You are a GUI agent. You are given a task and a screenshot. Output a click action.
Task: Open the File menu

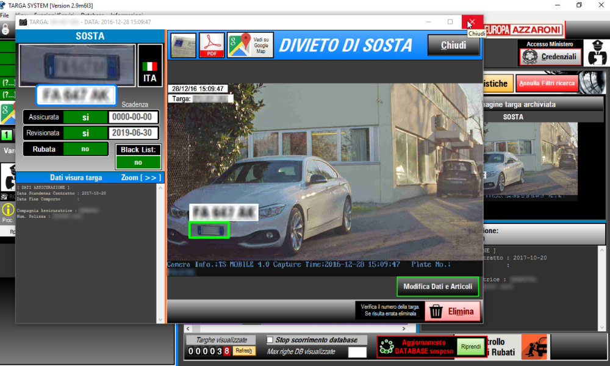pyautogui.click(x=4, y=15)
